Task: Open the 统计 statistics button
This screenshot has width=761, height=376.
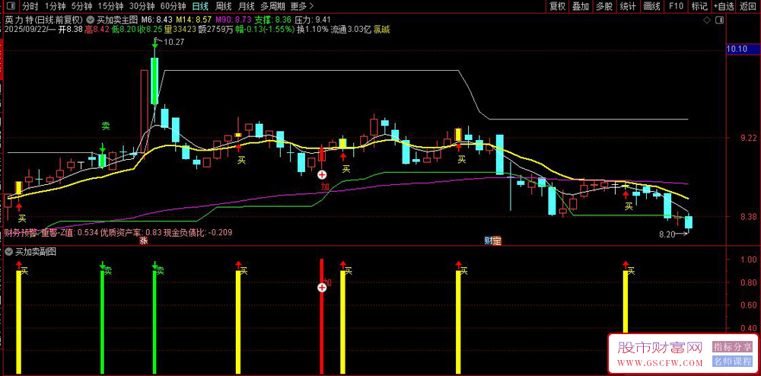Action: tap(628, 6)
